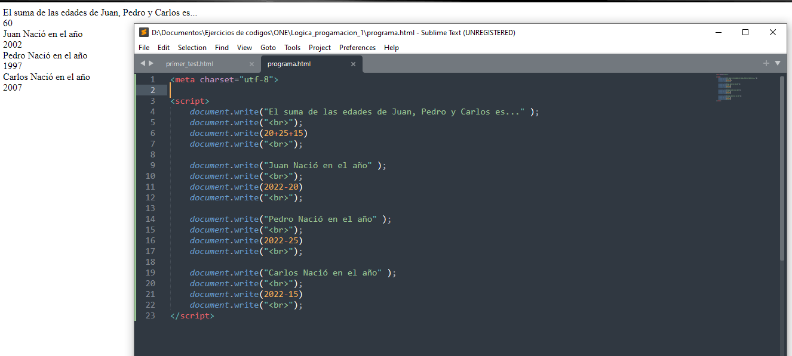Open the File menu

point(144,48)
